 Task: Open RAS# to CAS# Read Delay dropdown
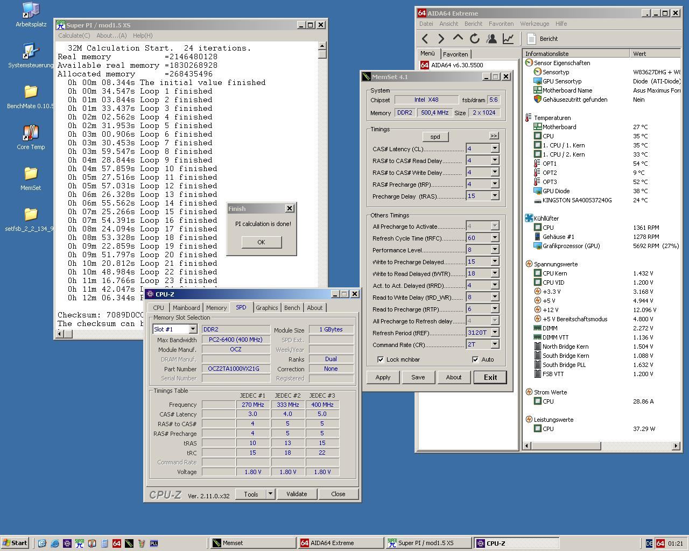pyautogui.click(x=494, y=160)
